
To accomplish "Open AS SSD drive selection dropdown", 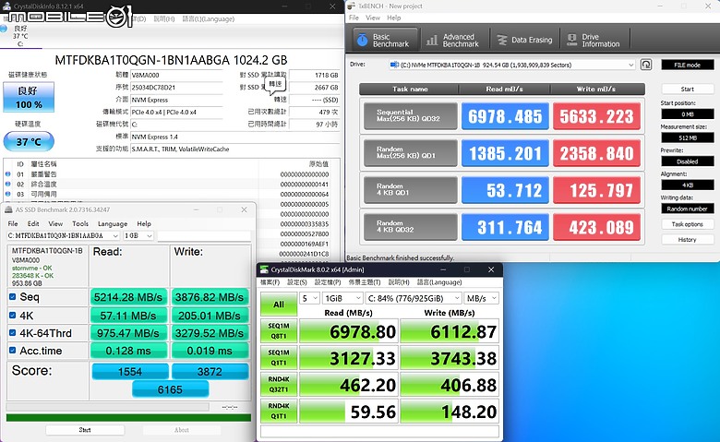I will pos(64,235).
